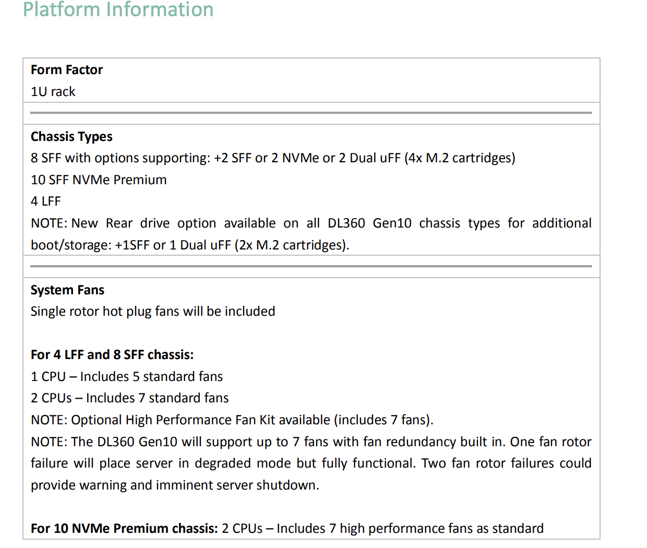Click the imminent server shutdown line
This screenshot has height=548, width=647.
point(175,485)
